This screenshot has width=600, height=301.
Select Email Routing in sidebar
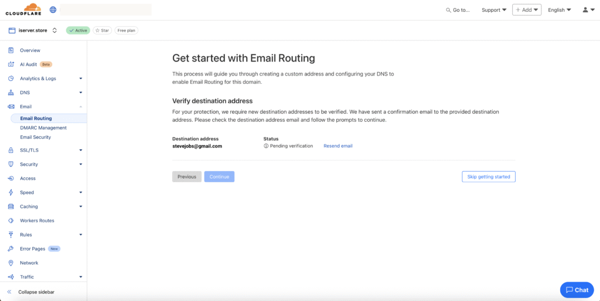49,118
